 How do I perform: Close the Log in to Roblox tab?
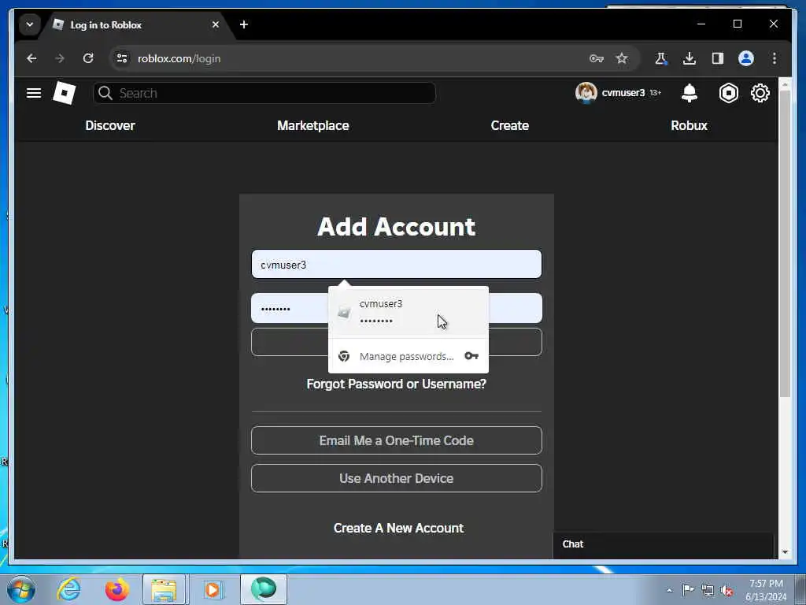click(216, 24)
